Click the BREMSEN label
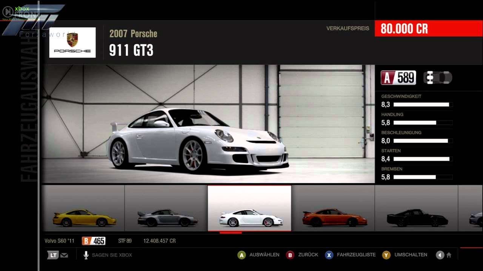 [x=392, y=169]
